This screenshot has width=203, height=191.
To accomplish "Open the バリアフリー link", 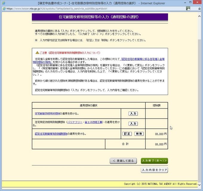I will 75,122.
